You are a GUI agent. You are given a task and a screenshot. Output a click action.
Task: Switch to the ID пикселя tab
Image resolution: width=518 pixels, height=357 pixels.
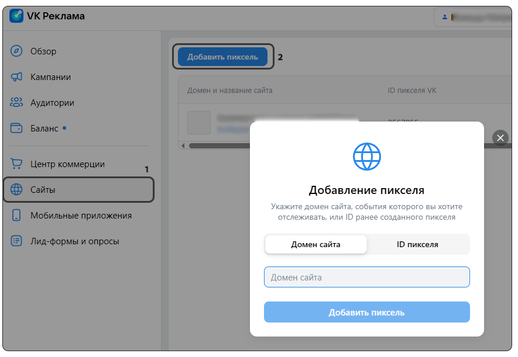pyautogui.click(x=418, y=244)
